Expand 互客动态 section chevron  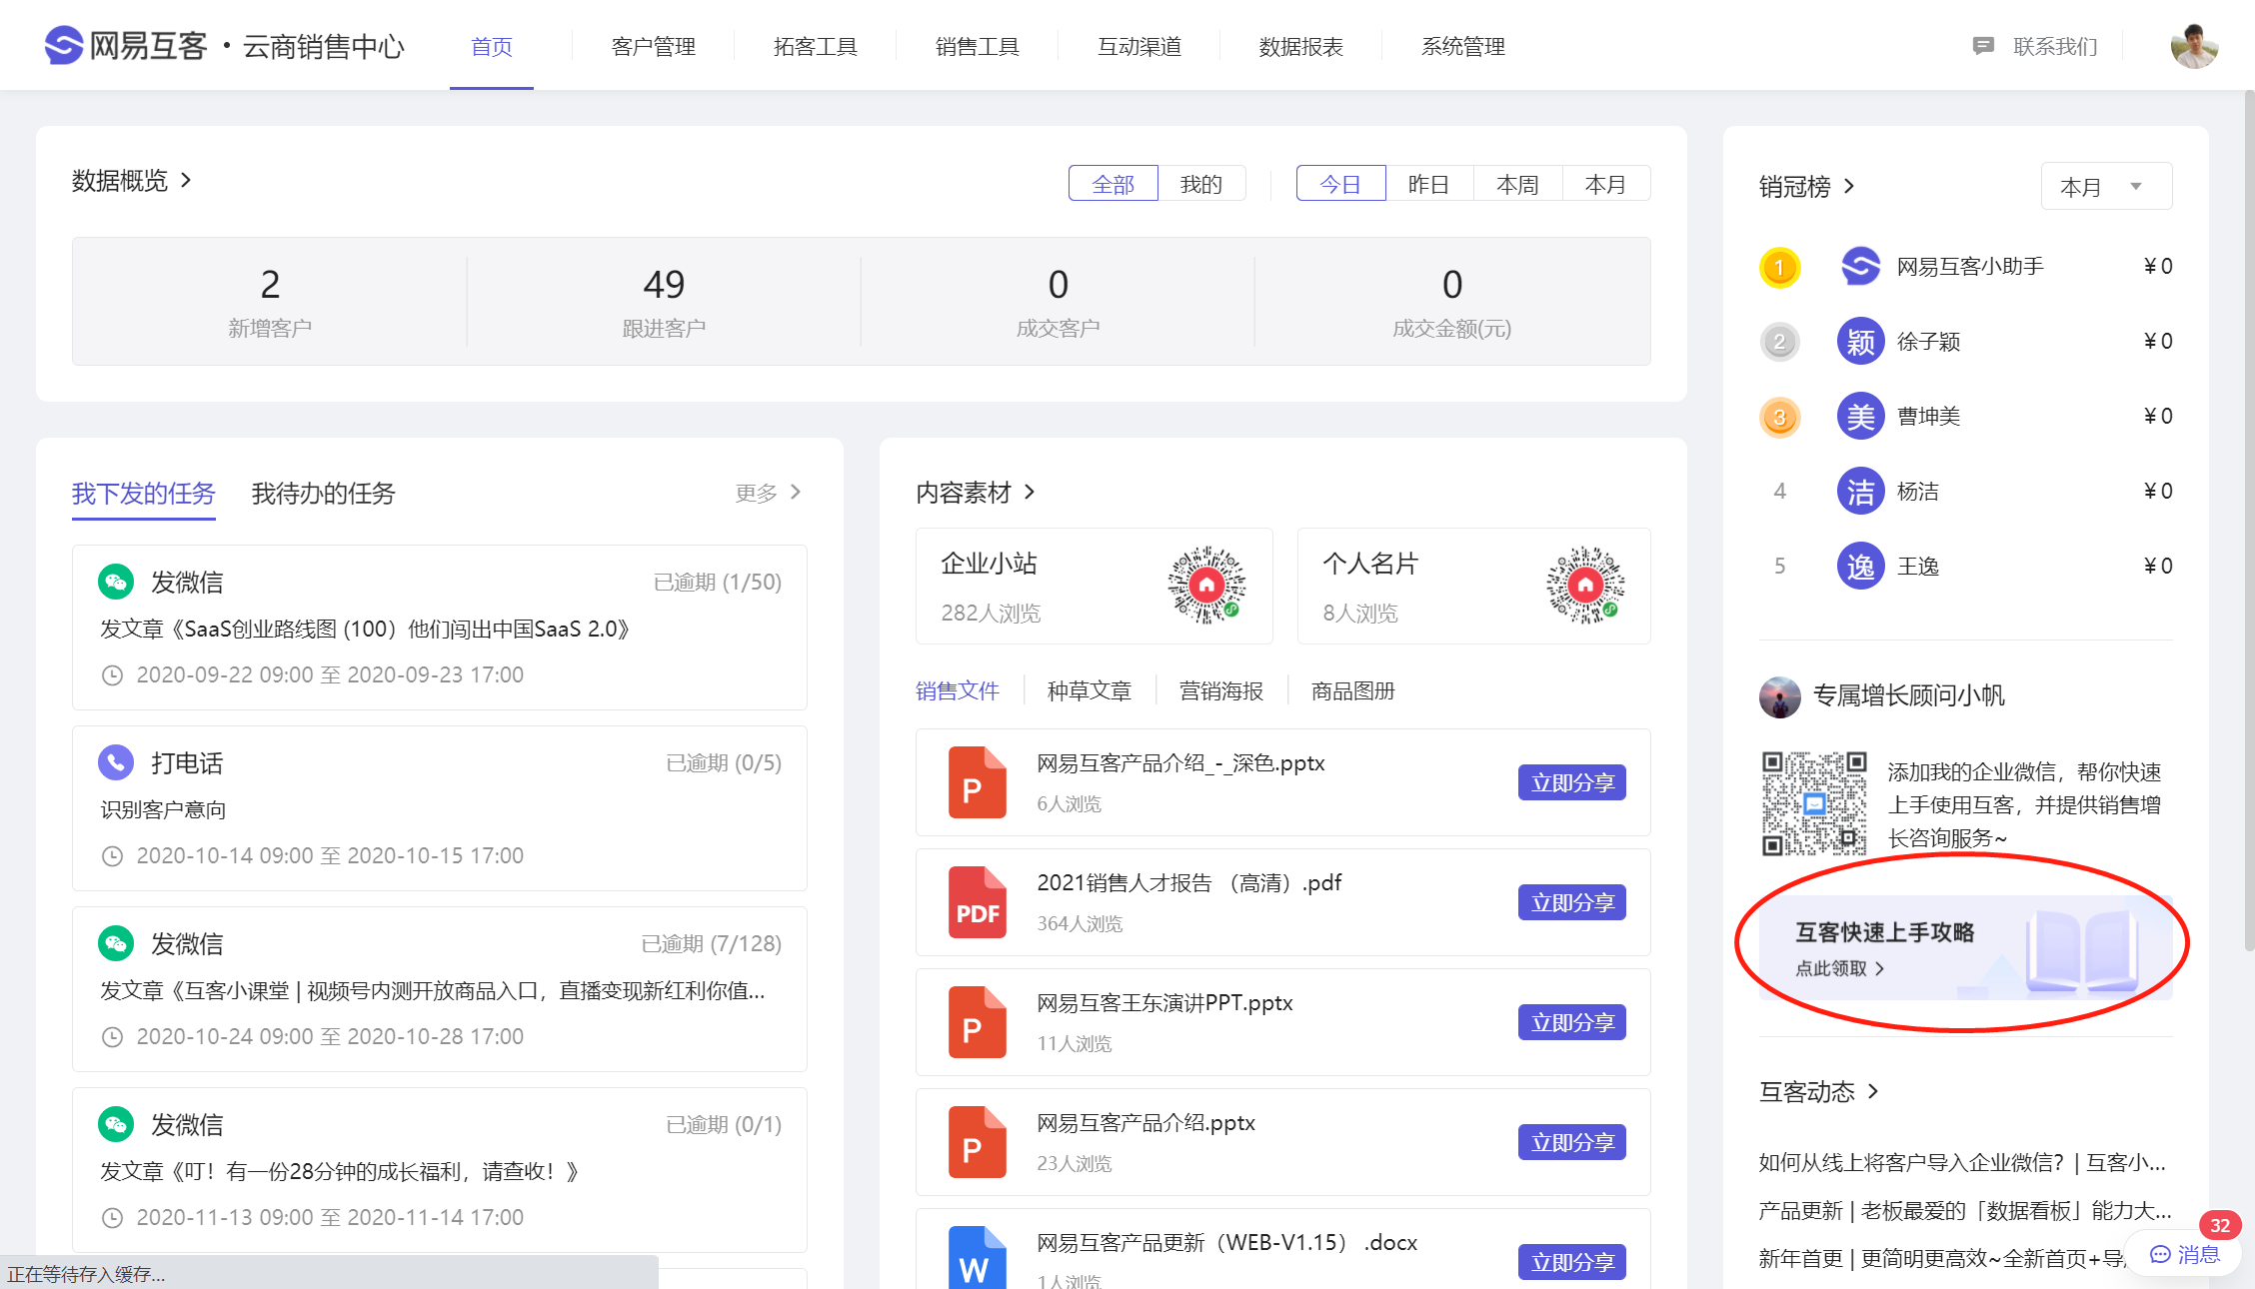(x=1873, y=1091)
